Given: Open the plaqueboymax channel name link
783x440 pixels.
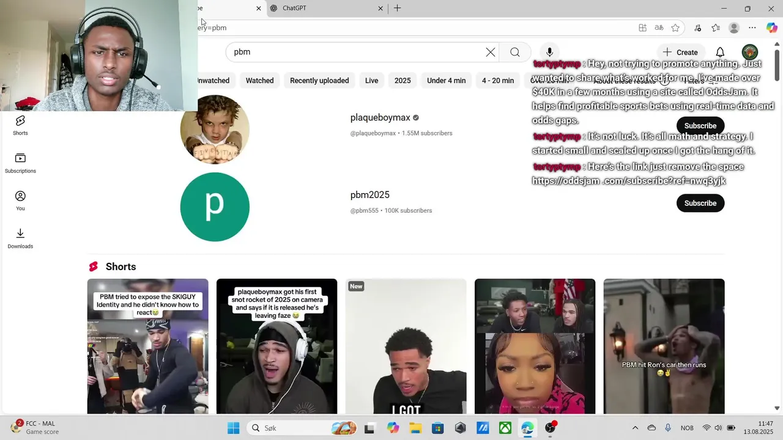Looking at the screenshot, I should point(380,117).
